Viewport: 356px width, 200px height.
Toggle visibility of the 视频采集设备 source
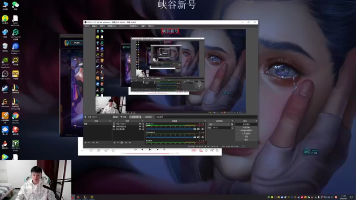(x=140, y=127)
